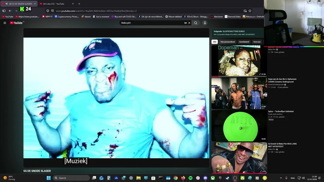Open a new browser tab
Screen dimensions: 324x182
(79, 4)
